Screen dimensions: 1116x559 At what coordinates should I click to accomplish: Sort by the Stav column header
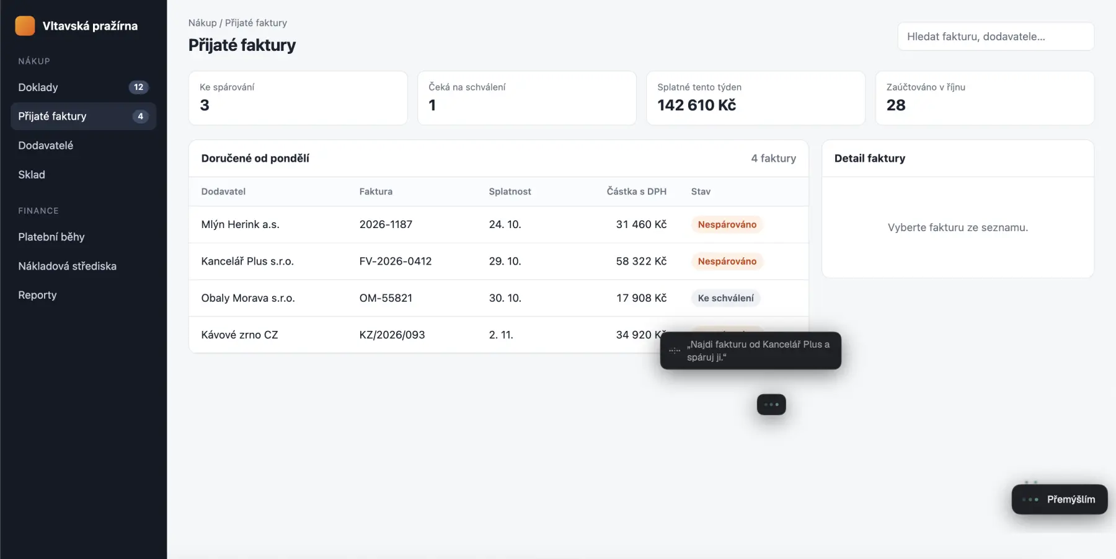click(701, 191)
